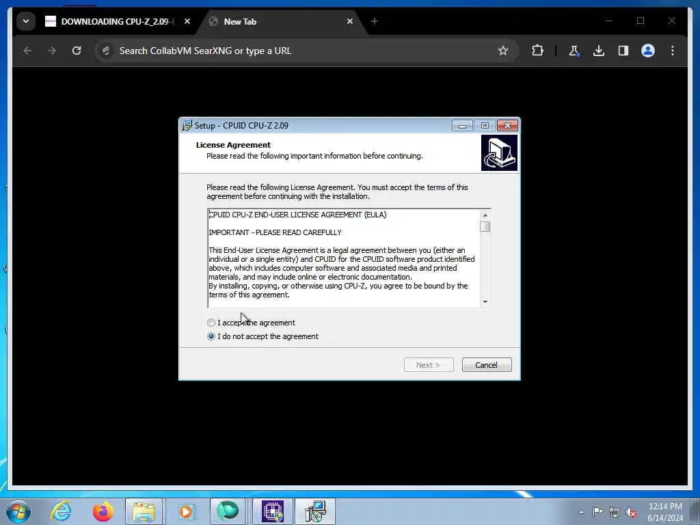Reload the current page

tap(77, 51)
